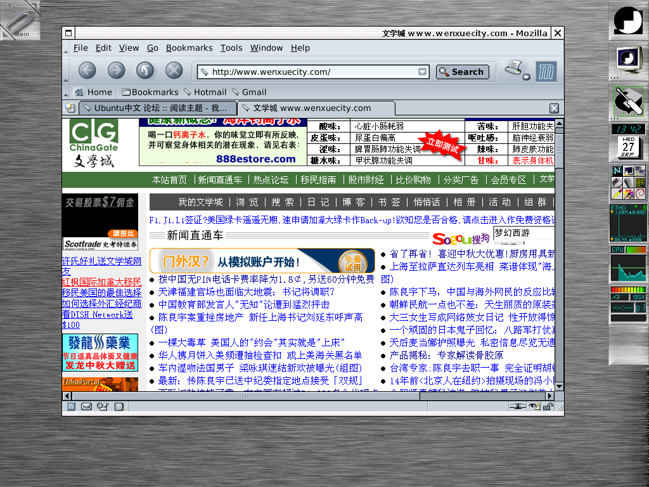The image size is (649, 487).
Task: Click the Mozilla throbber logo
Action: pos(546,72)
